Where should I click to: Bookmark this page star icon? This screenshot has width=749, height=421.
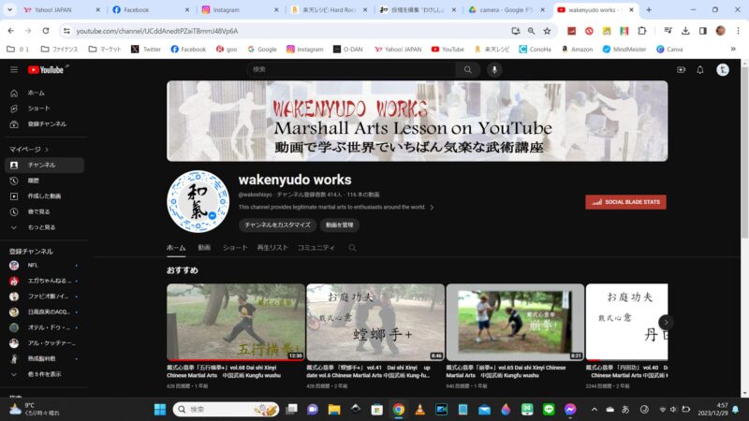coord(547,31)
